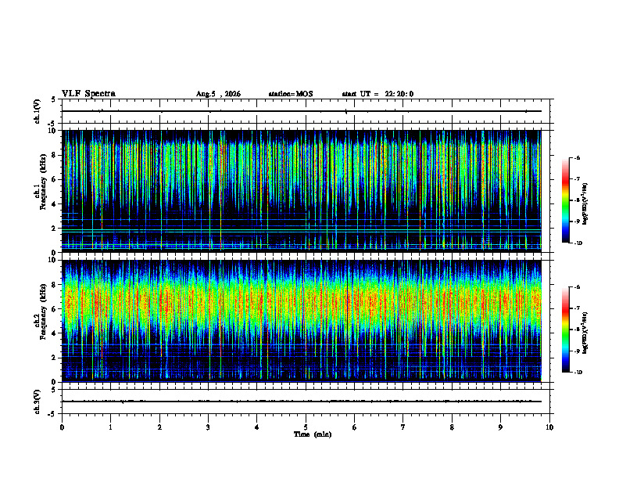The width and height of the screenshot is (619, 479).
Task: Click the ch.1 spectrogram color scale bar
Action: [x=566, y=200]
